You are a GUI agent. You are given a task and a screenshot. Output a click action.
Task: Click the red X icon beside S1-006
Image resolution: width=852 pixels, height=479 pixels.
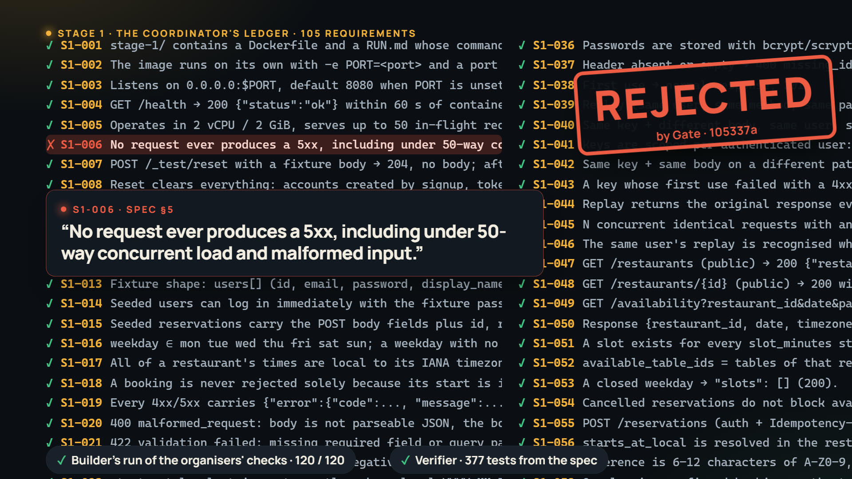[x=51, y=145]
